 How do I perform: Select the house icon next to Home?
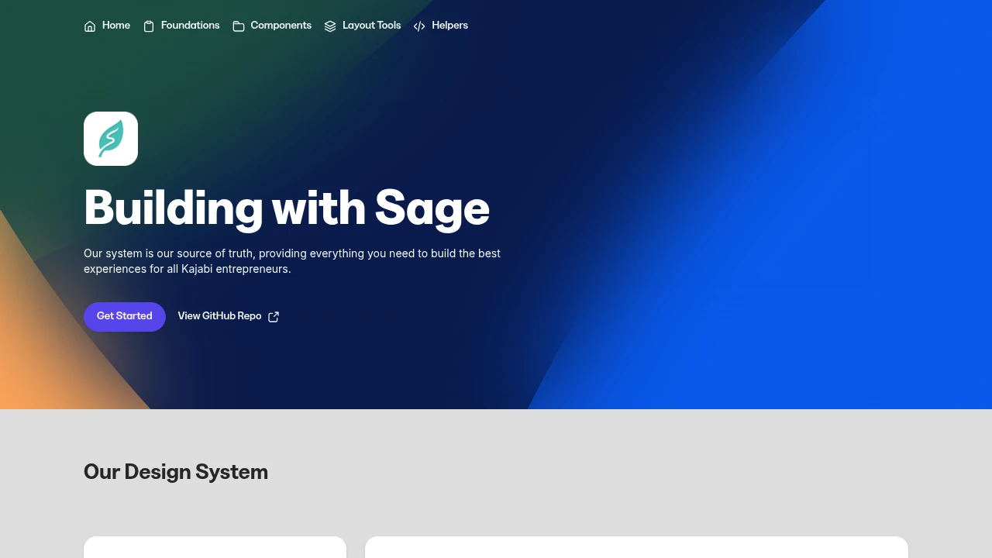click(x=90, y=26)
